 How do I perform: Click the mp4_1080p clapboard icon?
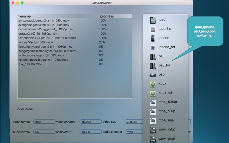153,103
